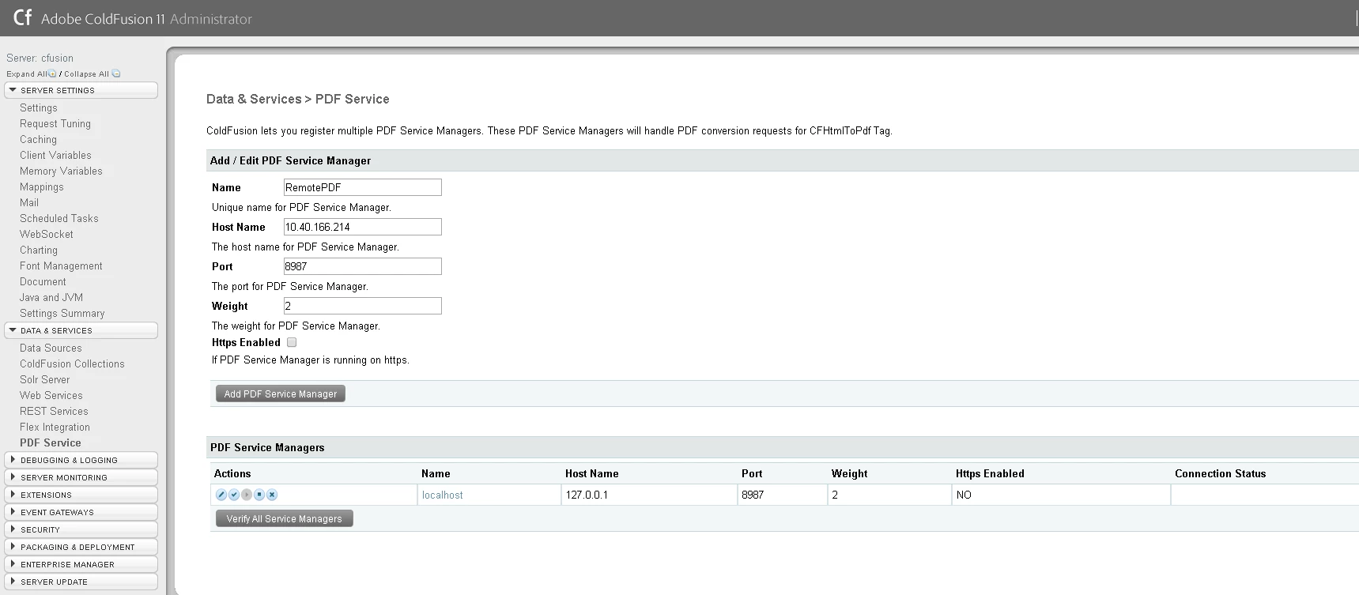1359x595 pixels.
Task: Click the verify checkmark icon for localhost
Action: pos(234,495)
